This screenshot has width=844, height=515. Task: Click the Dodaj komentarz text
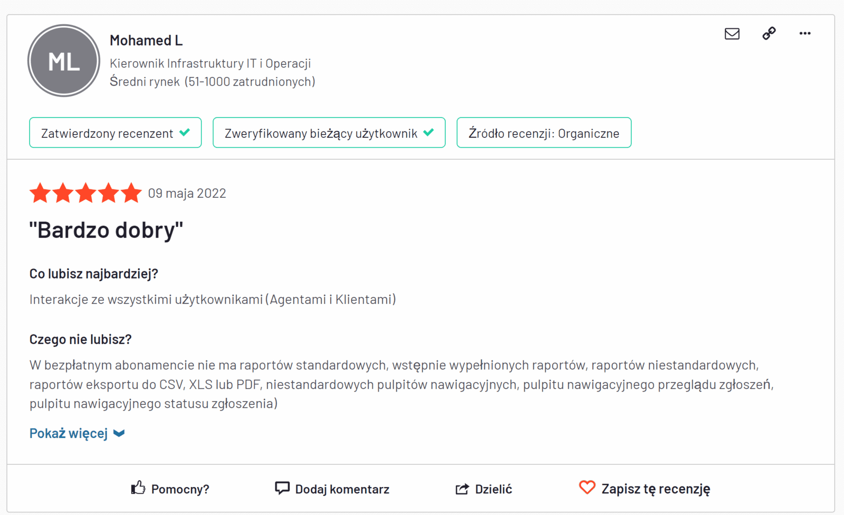(342, 489)
